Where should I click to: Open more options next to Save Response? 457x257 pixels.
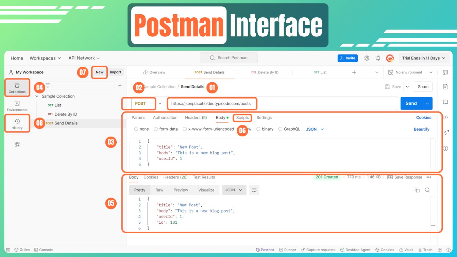[429, 177]
